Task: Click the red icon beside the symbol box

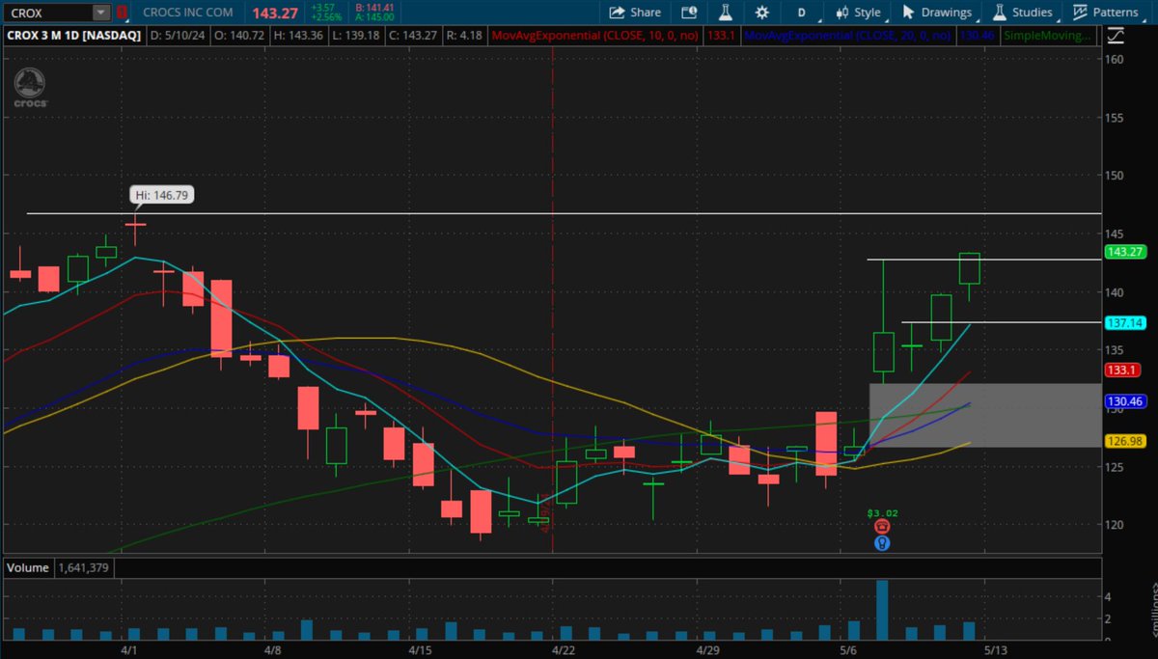Action: click(122, 14)
